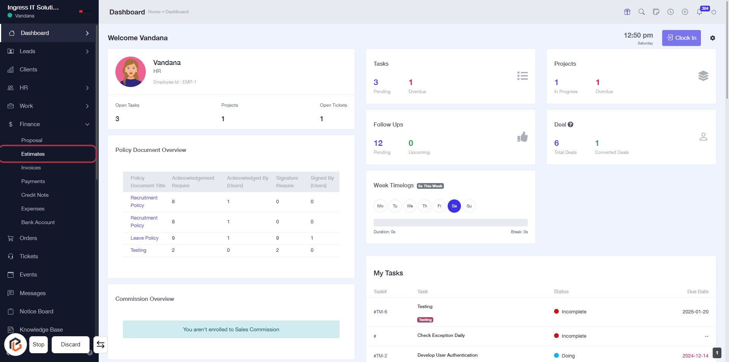The image size is (729, 362).
Task: Open the Leave Policy document link
Action: (x=144, y=238)
